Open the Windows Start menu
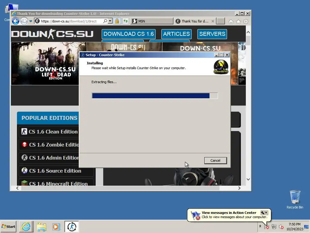Screen dimensions: 310x233 (x=8, y=226)
